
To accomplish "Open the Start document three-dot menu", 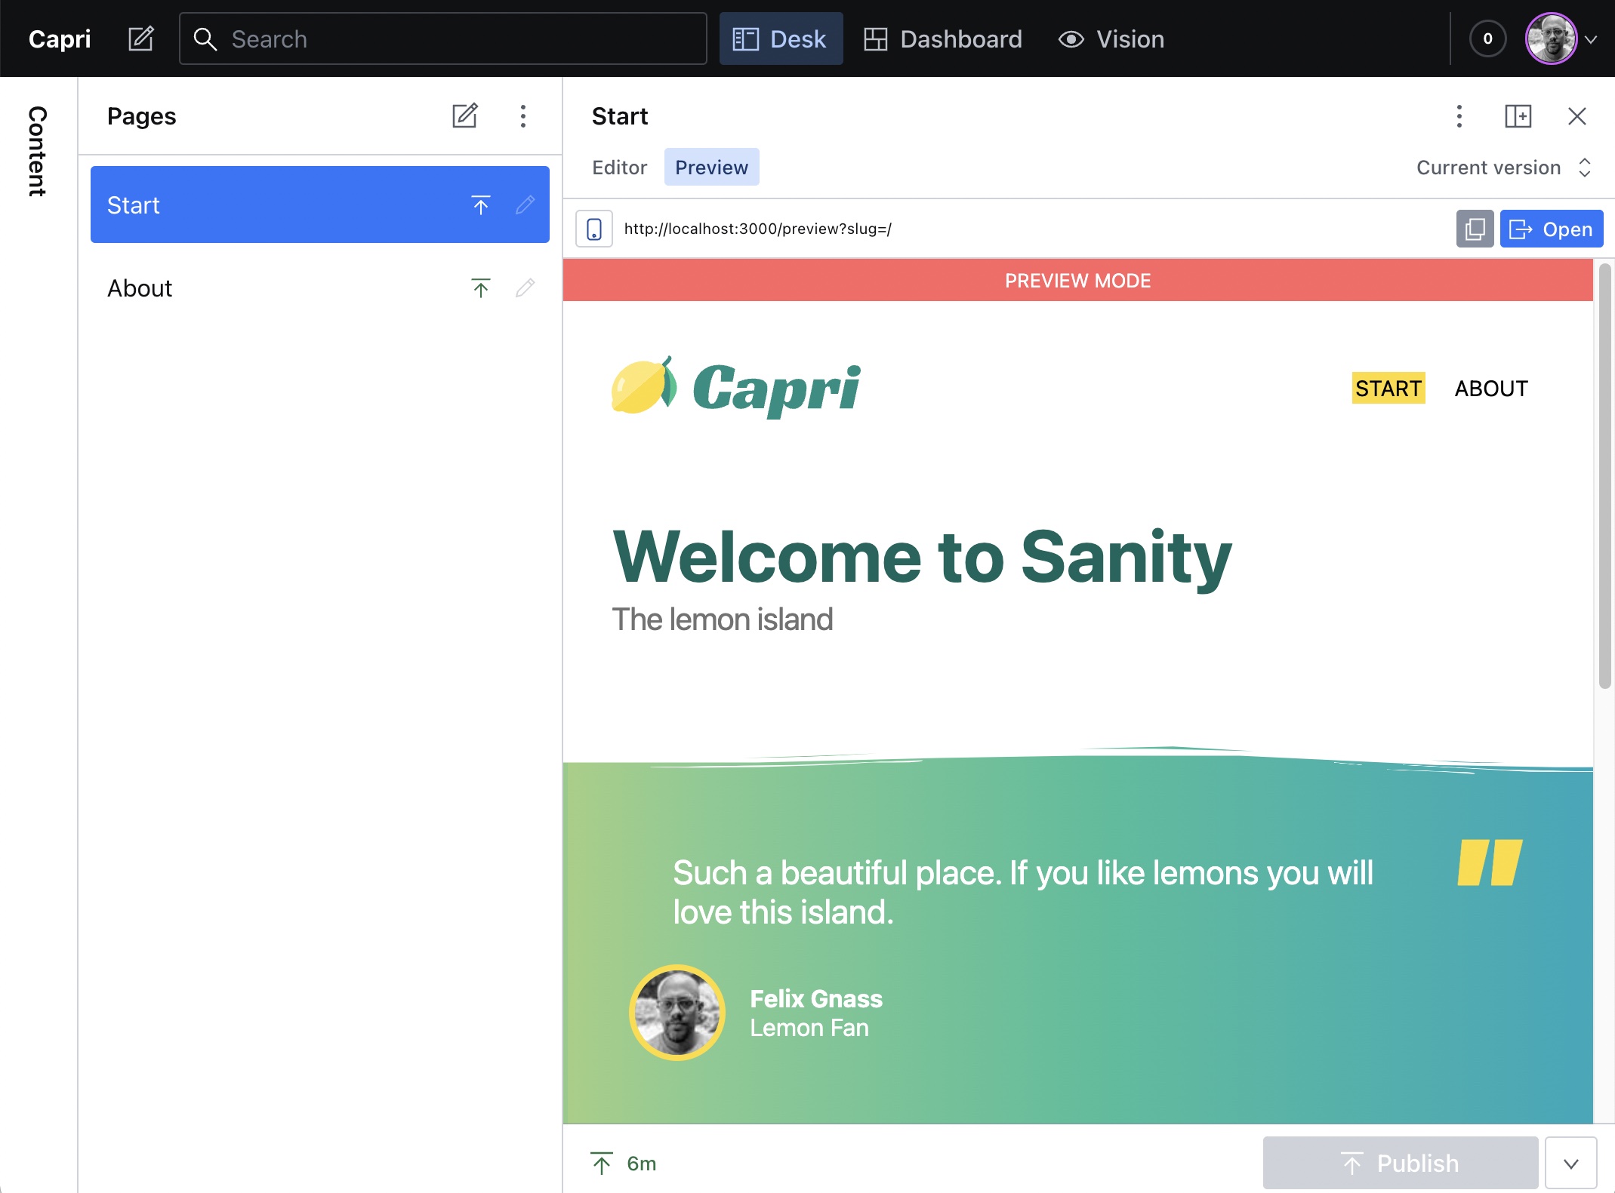I will pyautogui.click(x=1459, y=116).
